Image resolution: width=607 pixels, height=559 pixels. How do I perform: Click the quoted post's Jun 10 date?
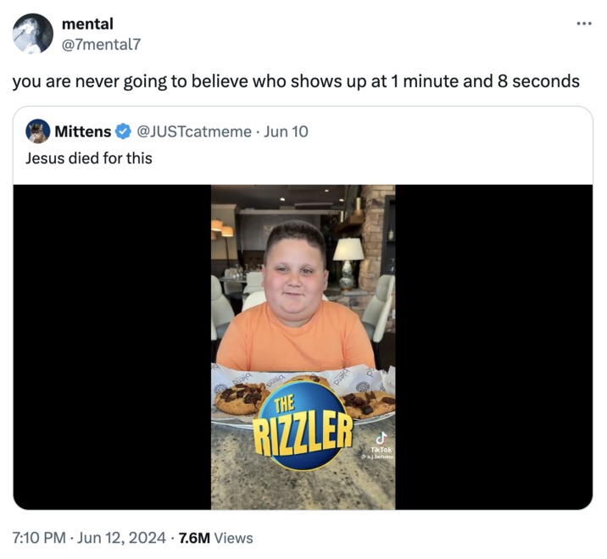(x=287, y=131)
